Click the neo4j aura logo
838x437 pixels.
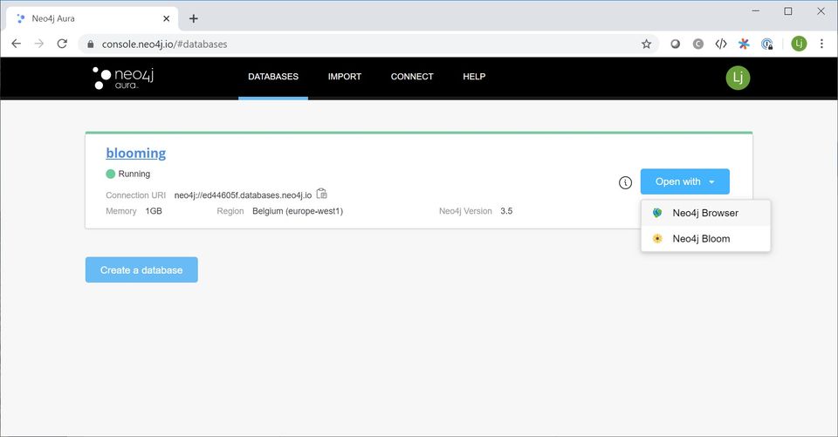click(x=123, y=78)
